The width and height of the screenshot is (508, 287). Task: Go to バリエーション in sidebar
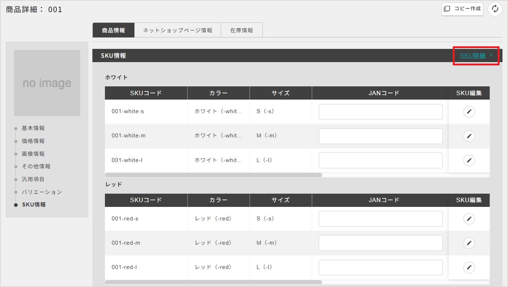[42, 192]
